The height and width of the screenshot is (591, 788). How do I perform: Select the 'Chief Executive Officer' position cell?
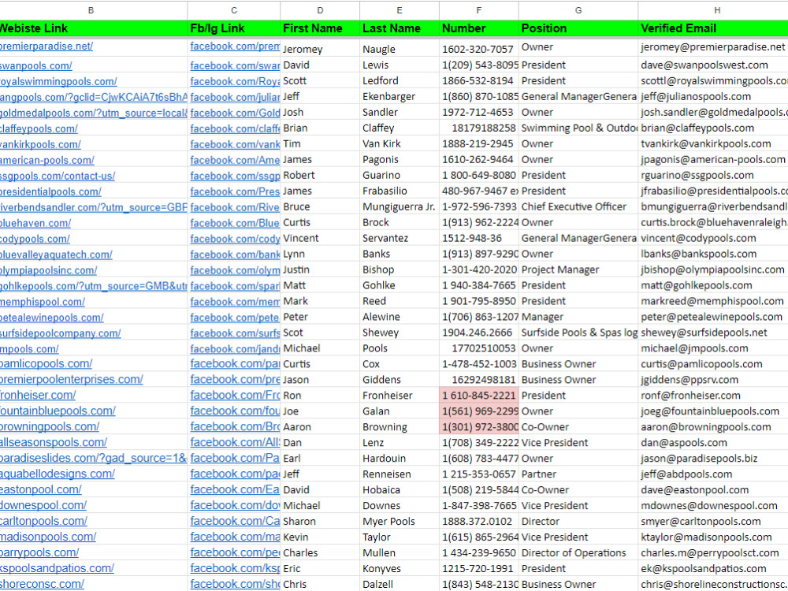coord(578,206)
